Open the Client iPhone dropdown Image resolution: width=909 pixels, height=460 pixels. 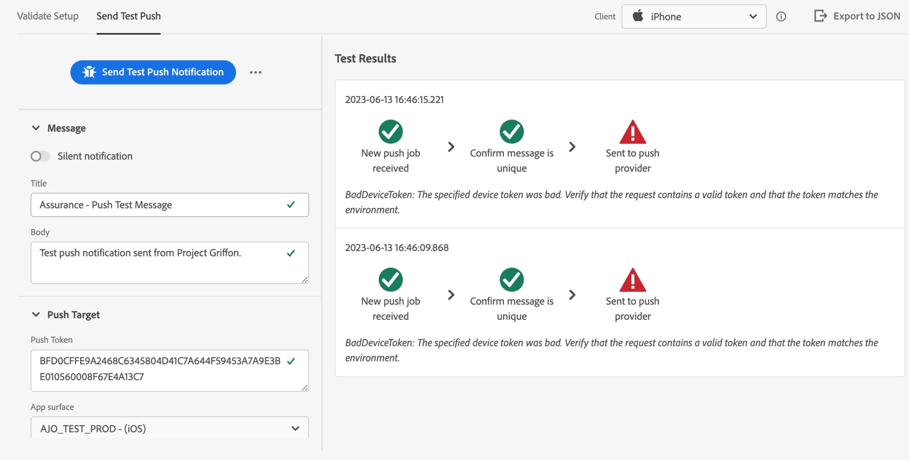[x=693, y=16]
